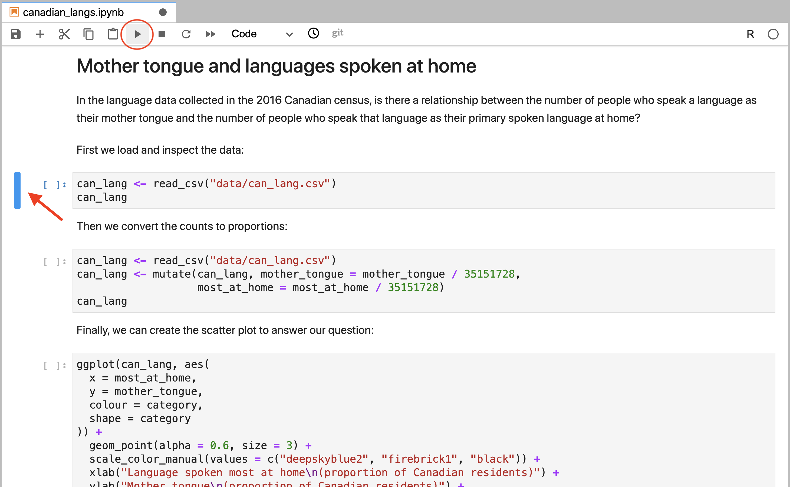Image resolution: width=790 pixels, height=487 pixels.
Task: Click the ggplot code cell editor
Action: tap(423, 420)
